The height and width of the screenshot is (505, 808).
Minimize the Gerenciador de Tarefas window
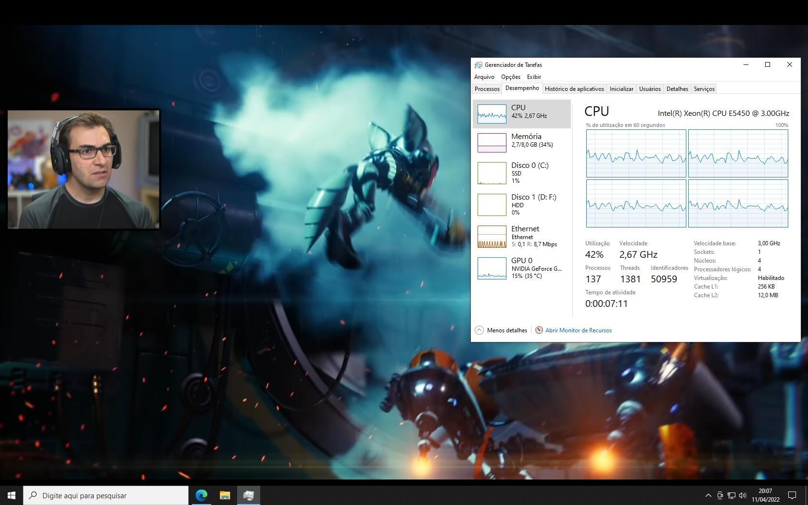coord(746,65)
